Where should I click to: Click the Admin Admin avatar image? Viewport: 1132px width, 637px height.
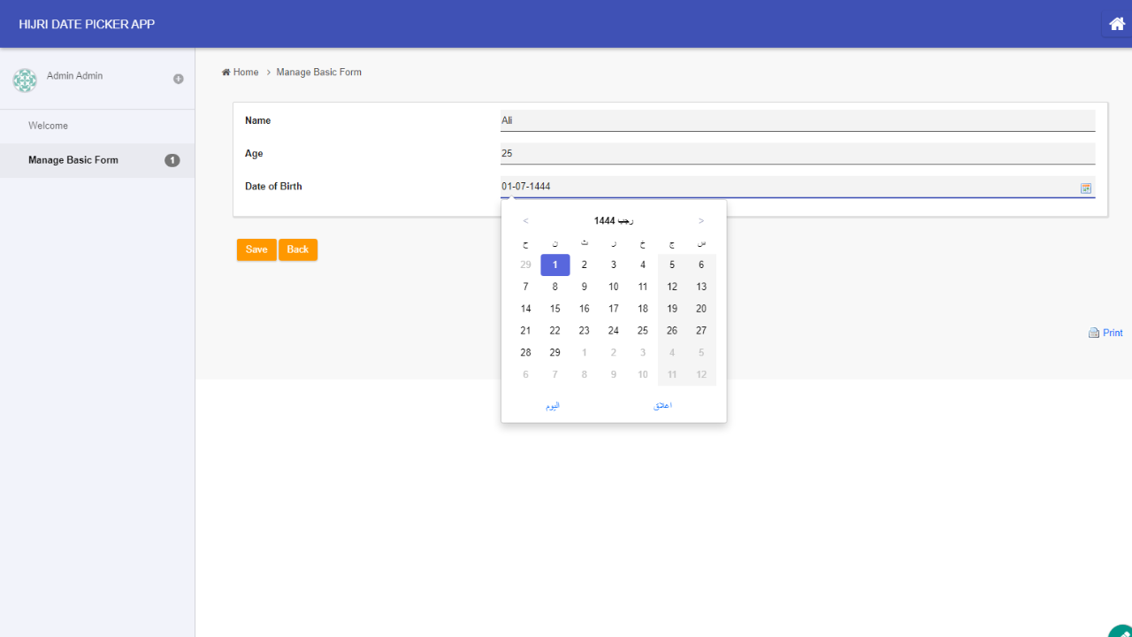25,80
